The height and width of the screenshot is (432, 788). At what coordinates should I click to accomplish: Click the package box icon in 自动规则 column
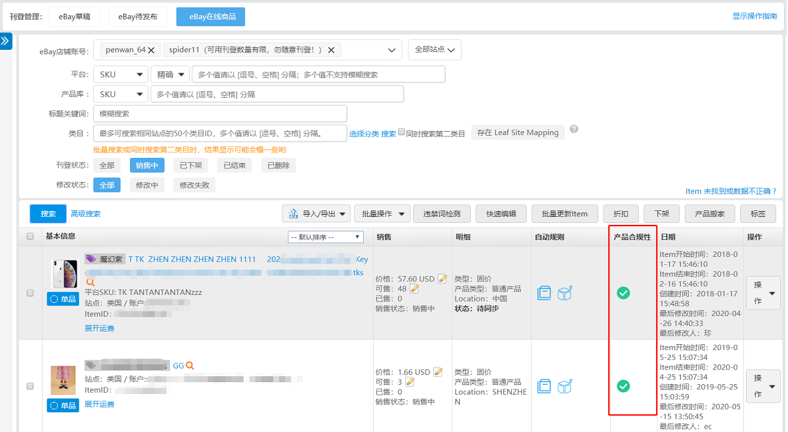564,293
